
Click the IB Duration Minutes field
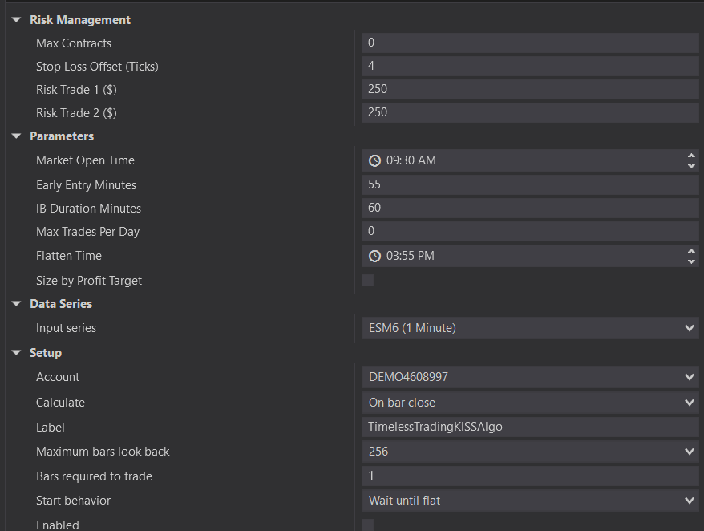coord(529,208)
